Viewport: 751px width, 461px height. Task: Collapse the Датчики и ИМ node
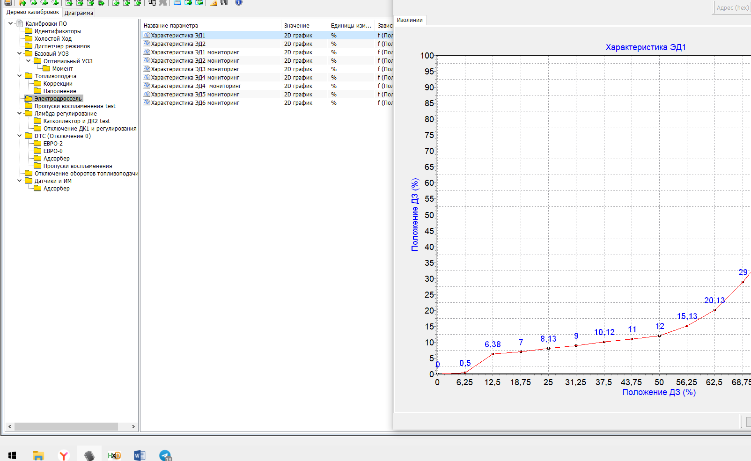point(19,181)
